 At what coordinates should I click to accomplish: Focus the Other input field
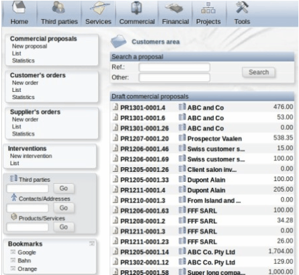pyautogui.click(x=174, y=77)
